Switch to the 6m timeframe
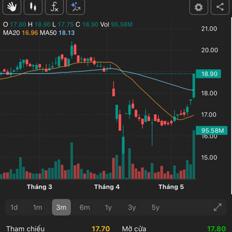 85,207
